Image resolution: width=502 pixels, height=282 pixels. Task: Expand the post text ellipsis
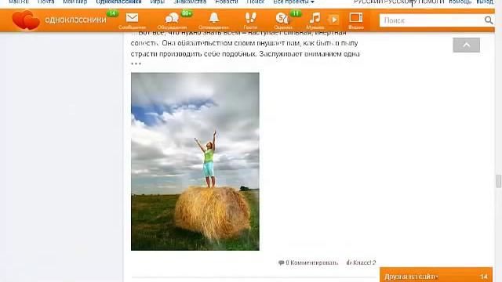[136, 63]
